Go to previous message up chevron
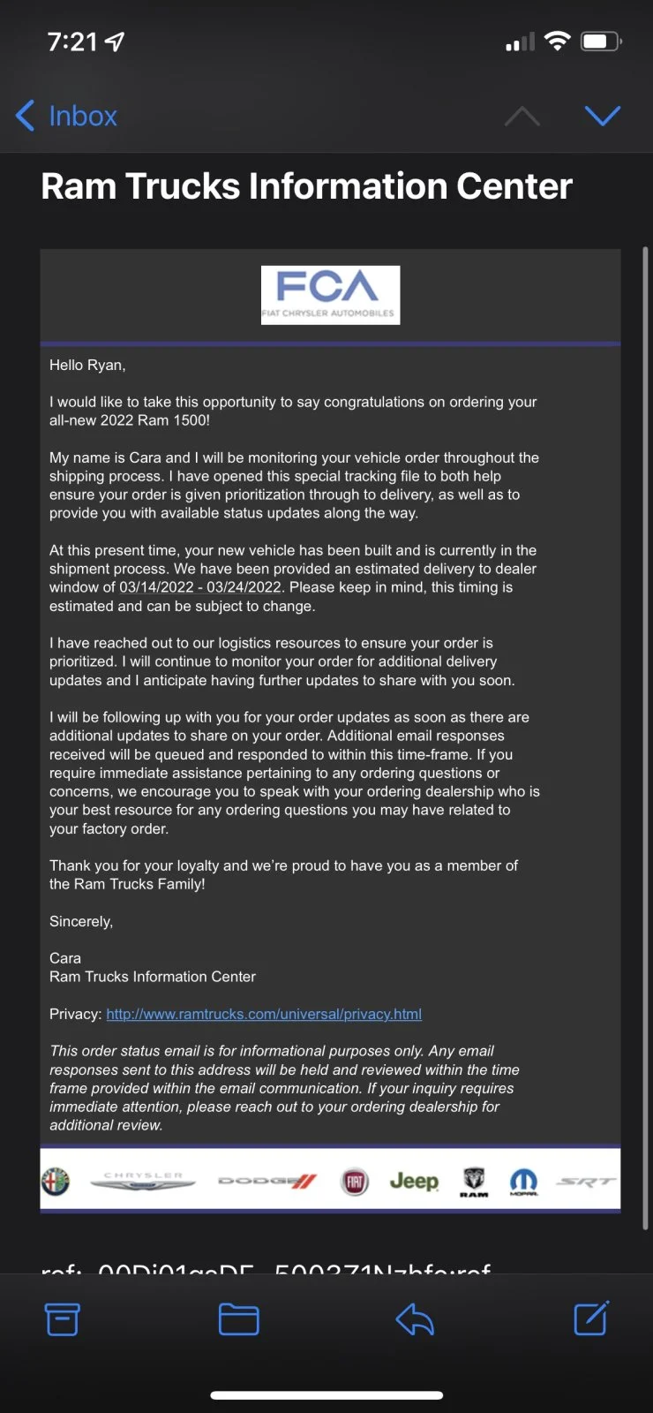653x1413 pixels. pos(522,116)
